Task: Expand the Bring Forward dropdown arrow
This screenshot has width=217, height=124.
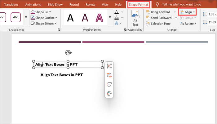Action: point(175,12)
